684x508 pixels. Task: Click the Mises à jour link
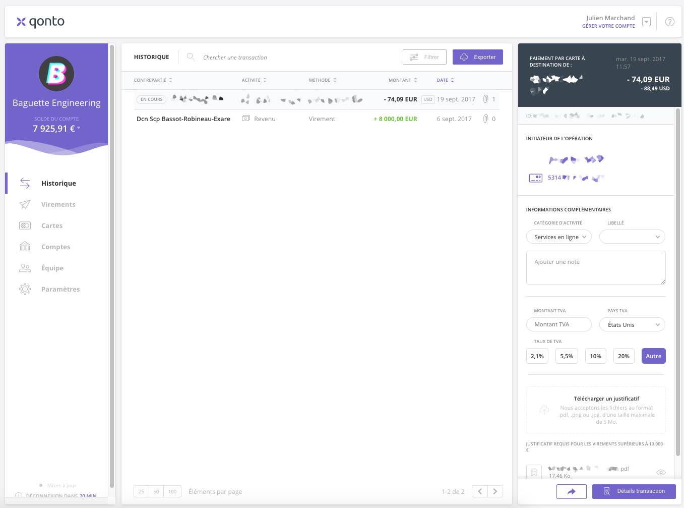(x=61, y=485)
